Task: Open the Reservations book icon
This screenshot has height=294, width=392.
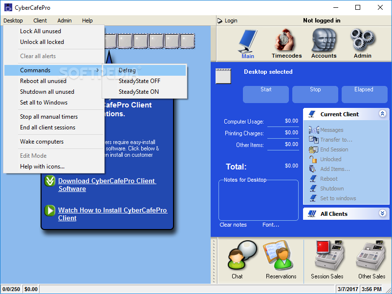Action: [279, 255]
